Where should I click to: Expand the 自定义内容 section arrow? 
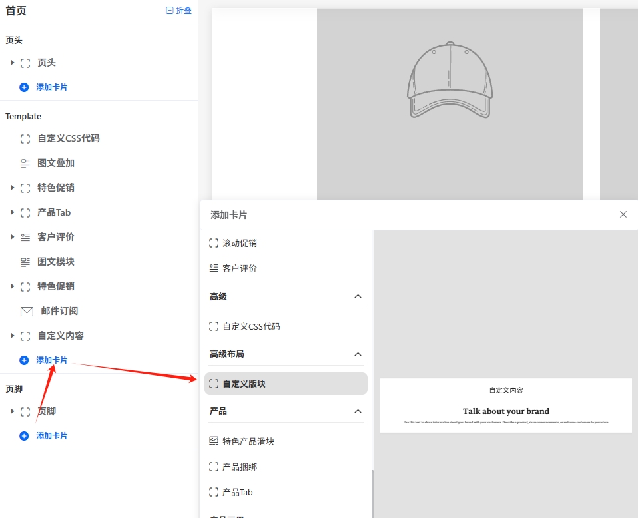point(12,336)
